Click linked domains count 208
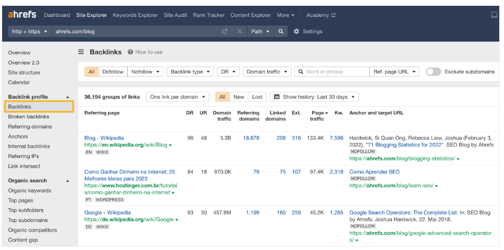Screen dimensions: 504x250 point(281,138)
